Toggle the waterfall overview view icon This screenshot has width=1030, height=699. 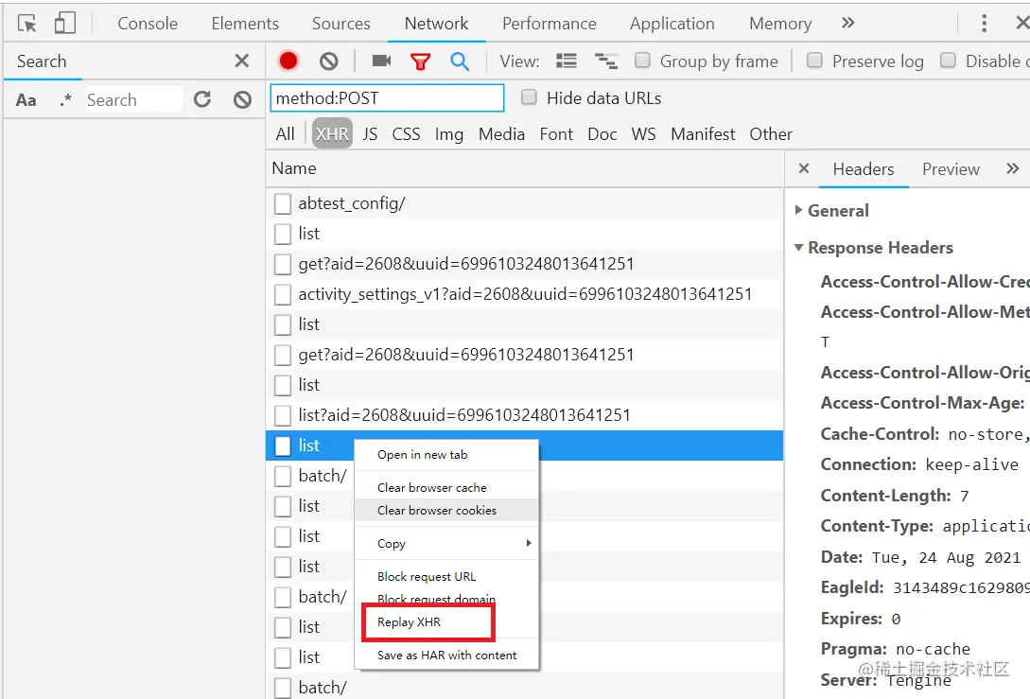(x=605, y=61)
